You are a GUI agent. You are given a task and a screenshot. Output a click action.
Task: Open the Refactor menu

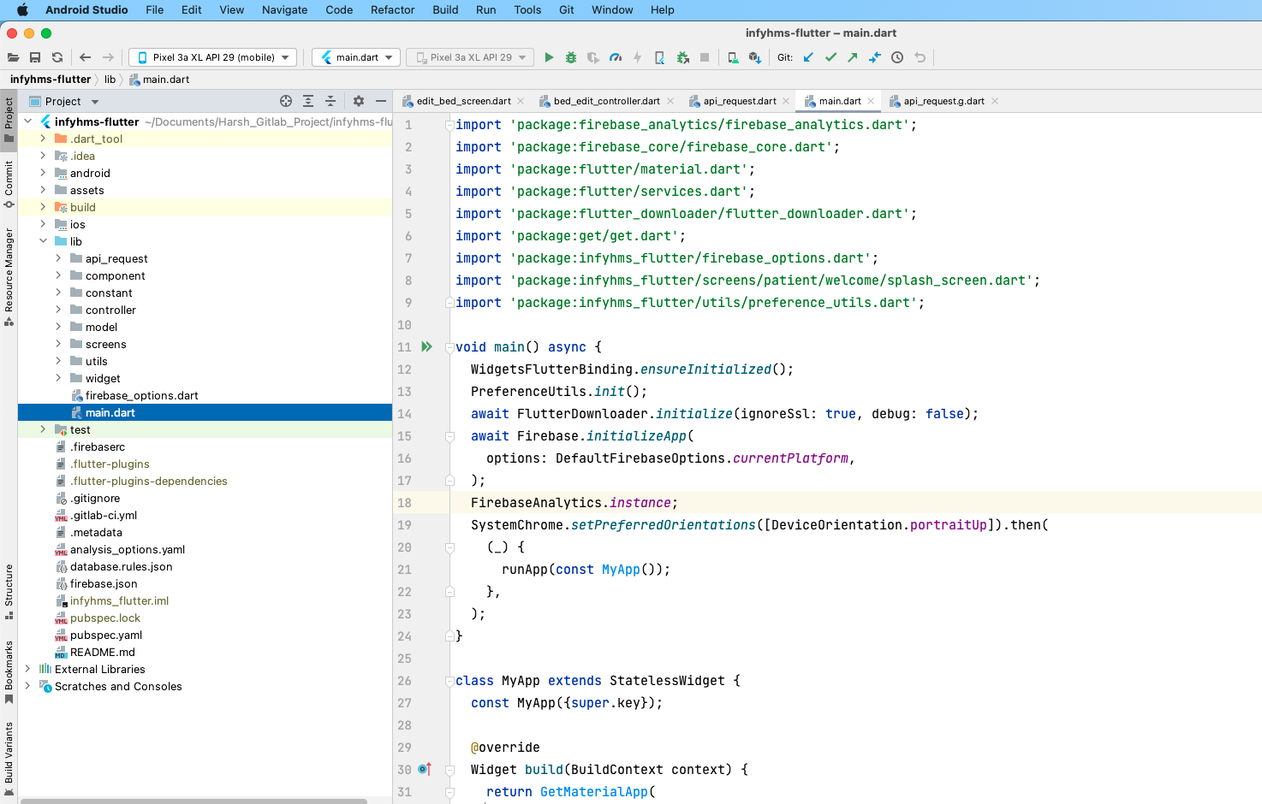(392, 10)
